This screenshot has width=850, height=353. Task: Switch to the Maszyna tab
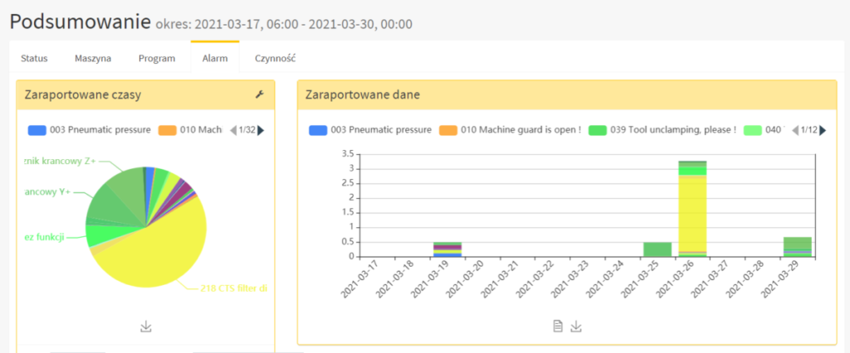93,59
